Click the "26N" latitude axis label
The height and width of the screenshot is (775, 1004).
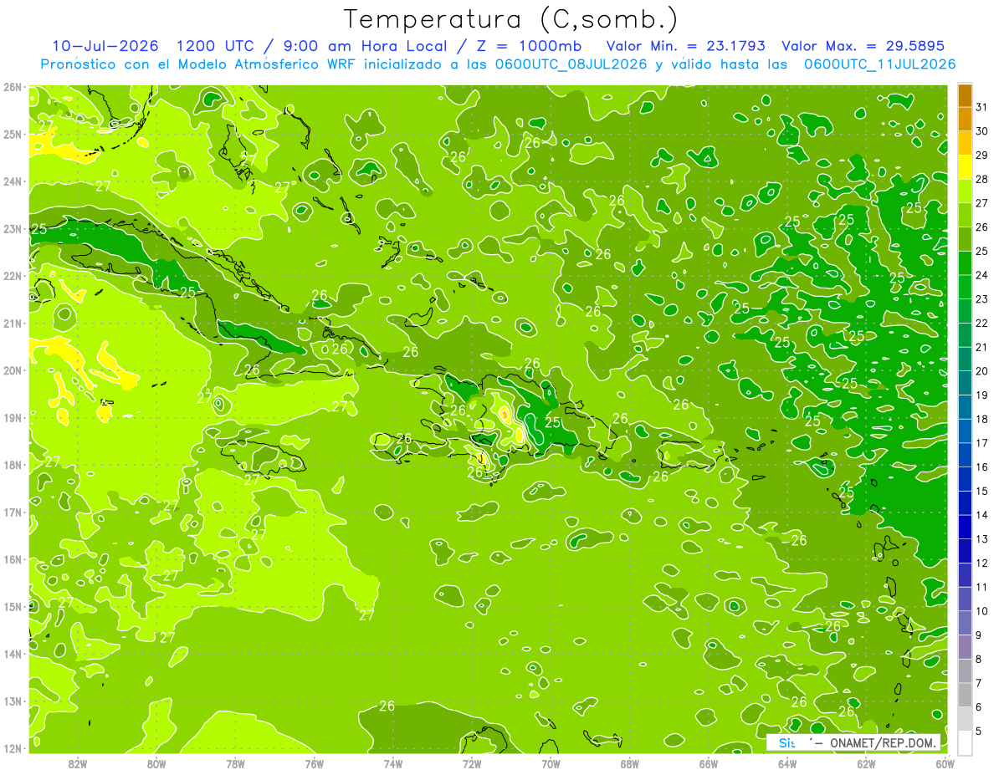coord(13,87)
